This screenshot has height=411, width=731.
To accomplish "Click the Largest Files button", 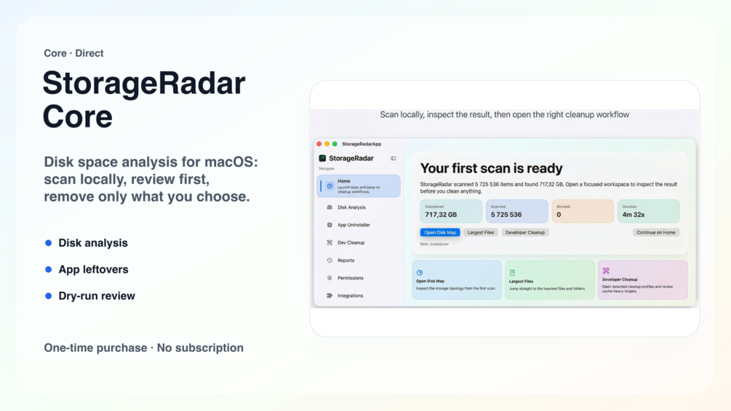I will [481, 233].
